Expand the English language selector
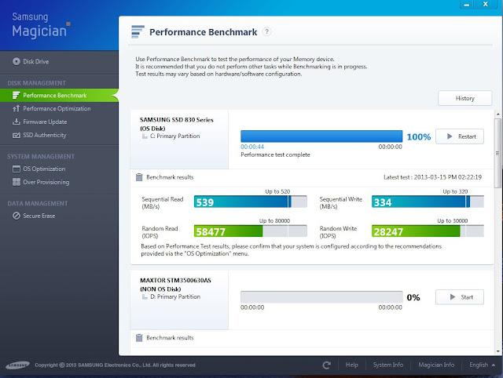Screen dimensions: 503x378 (482, 365)
